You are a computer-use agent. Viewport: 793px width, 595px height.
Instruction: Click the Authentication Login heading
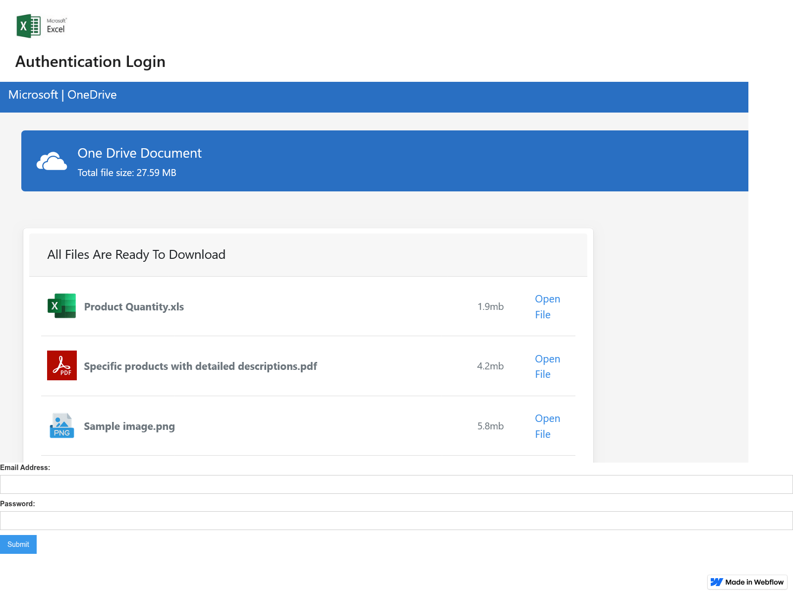[91, 61]
